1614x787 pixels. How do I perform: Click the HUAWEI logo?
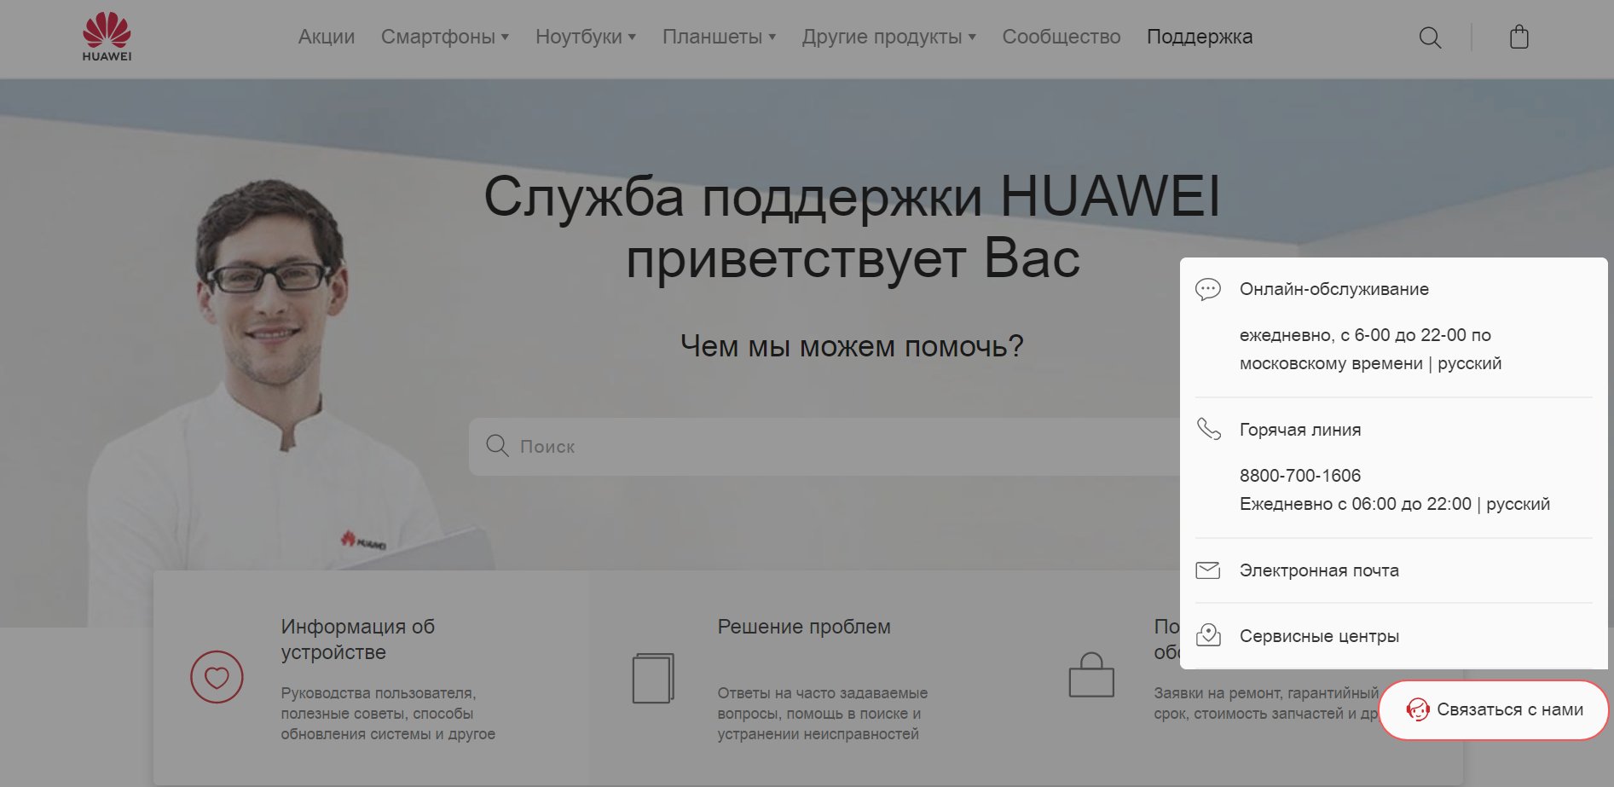(107, 37)
